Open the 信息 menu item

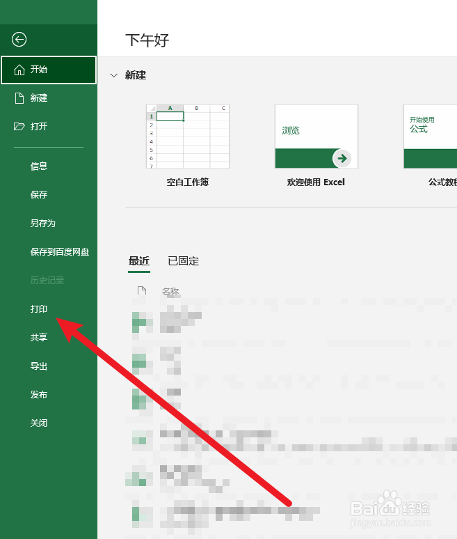click(38, 166)
